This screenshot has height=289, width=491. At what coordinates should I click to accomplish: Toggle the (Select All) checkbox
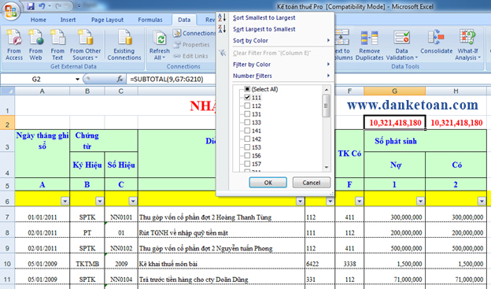click(x=247, y=89)
